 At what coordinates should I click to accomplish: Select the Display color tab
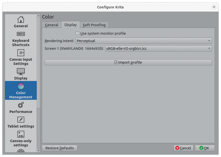tap(70, 25)
